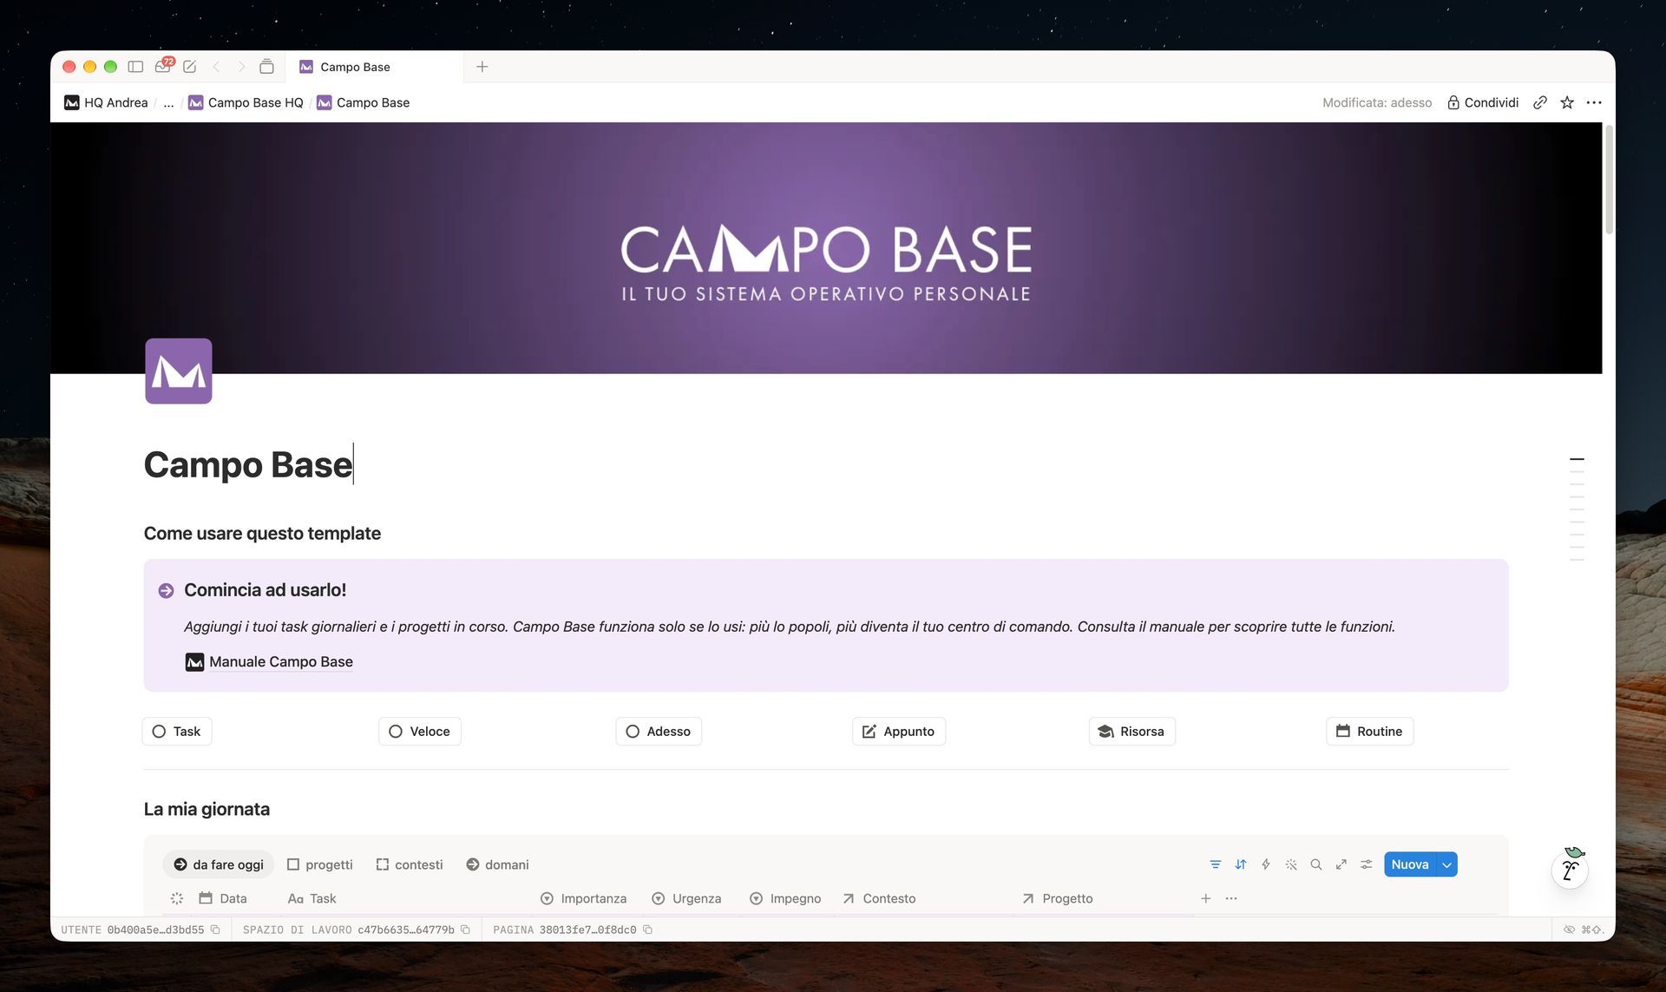
Task: Open the tab overview stack icon
Action: (266, 67)
